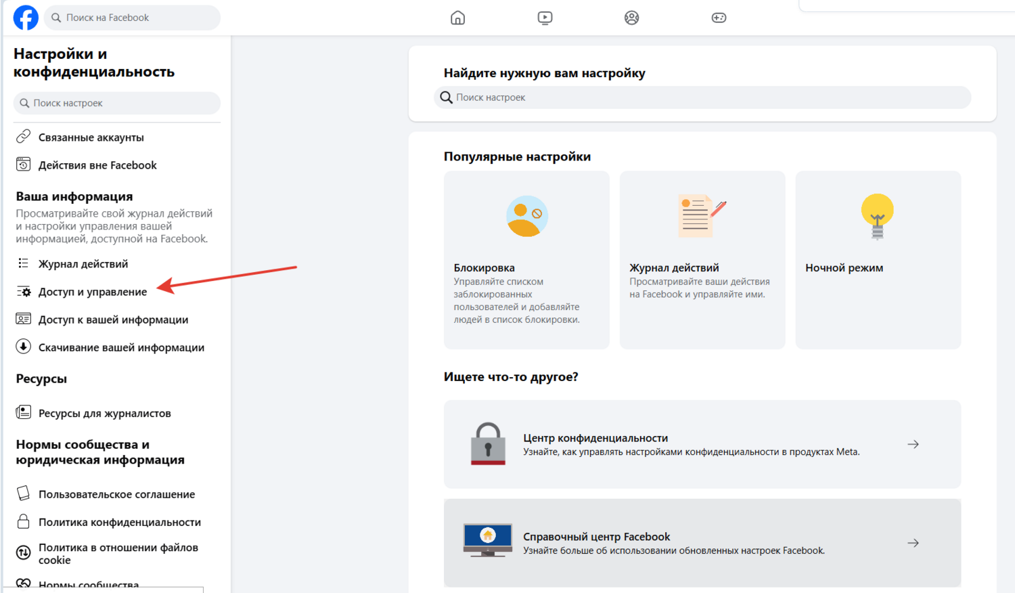Click the download icon beside Скачивание вашей информации
The image size is (1015, 593).
[24, 347]
